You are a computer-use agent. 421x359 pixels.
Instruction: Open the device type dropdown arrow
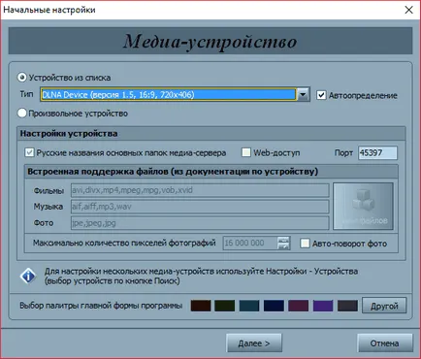303,94
